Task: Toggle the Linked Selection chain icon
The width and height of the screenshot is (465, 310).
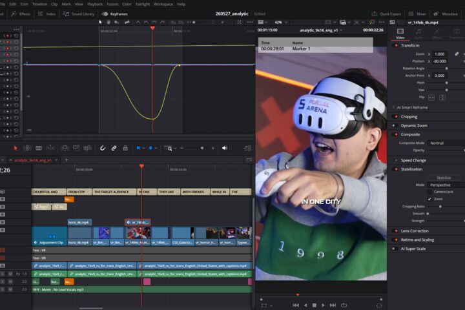Action: point(114,148)
